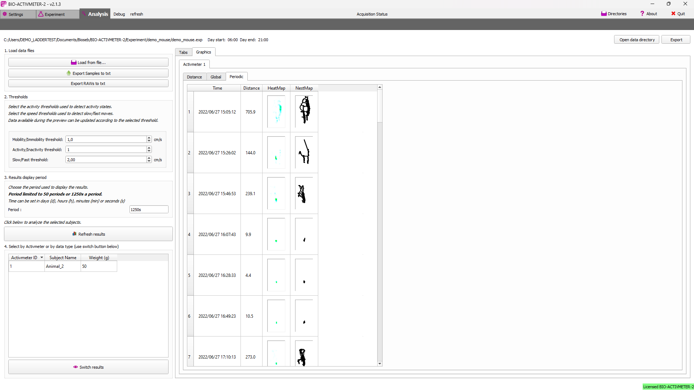Click the red Quit X icon

(x=673, y=14)
